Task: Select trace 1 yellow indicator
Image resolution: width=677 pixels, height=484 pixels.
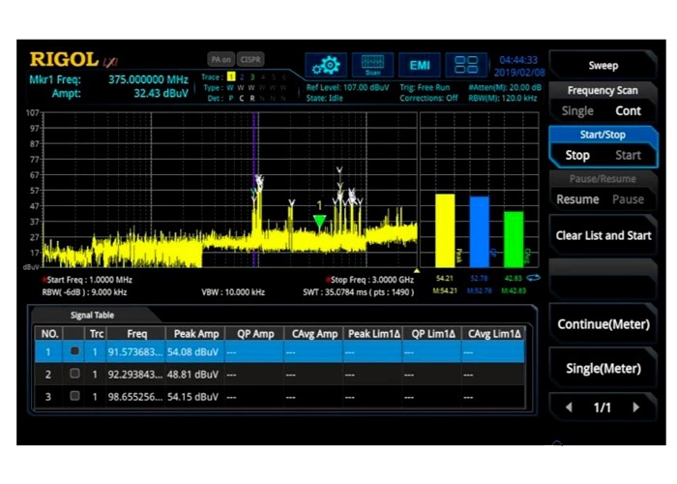Action: [x=230, y=76]
